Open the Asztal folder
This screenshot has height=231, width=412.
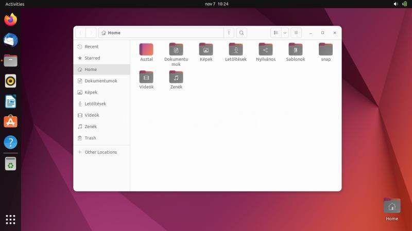146,49
